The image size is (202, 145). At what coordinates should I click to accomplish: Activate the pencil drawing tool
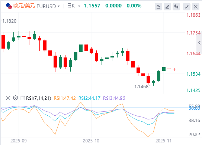(167, 7)
